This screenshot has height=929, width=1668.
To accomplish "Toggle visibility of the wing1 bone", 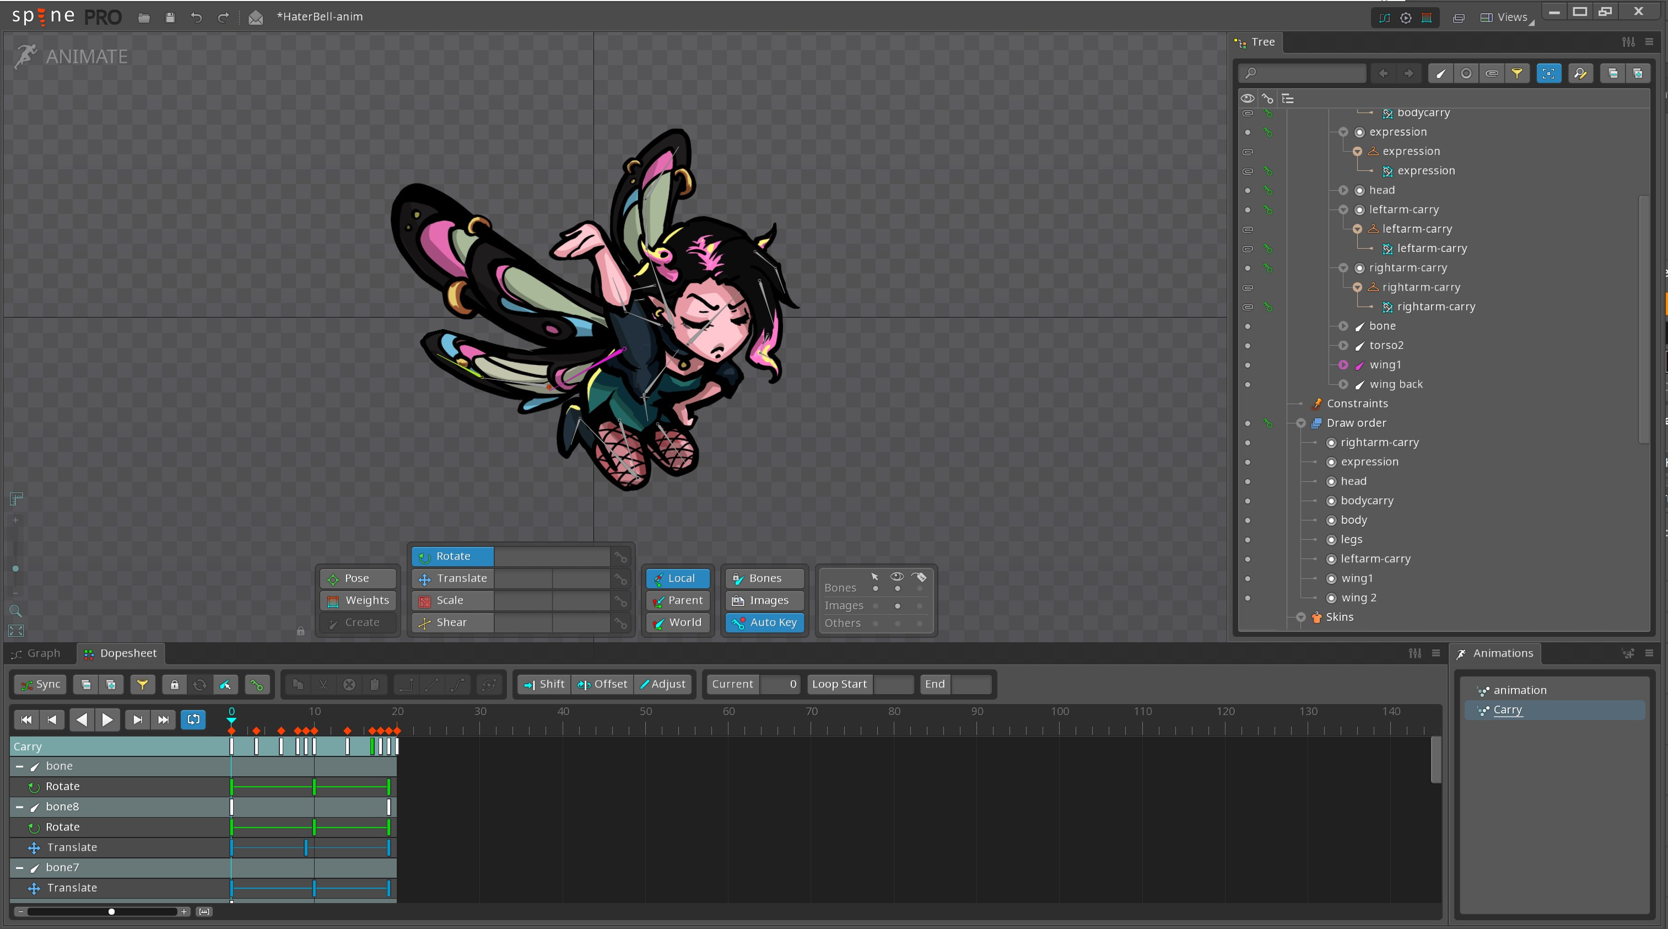I will 1248,365.
